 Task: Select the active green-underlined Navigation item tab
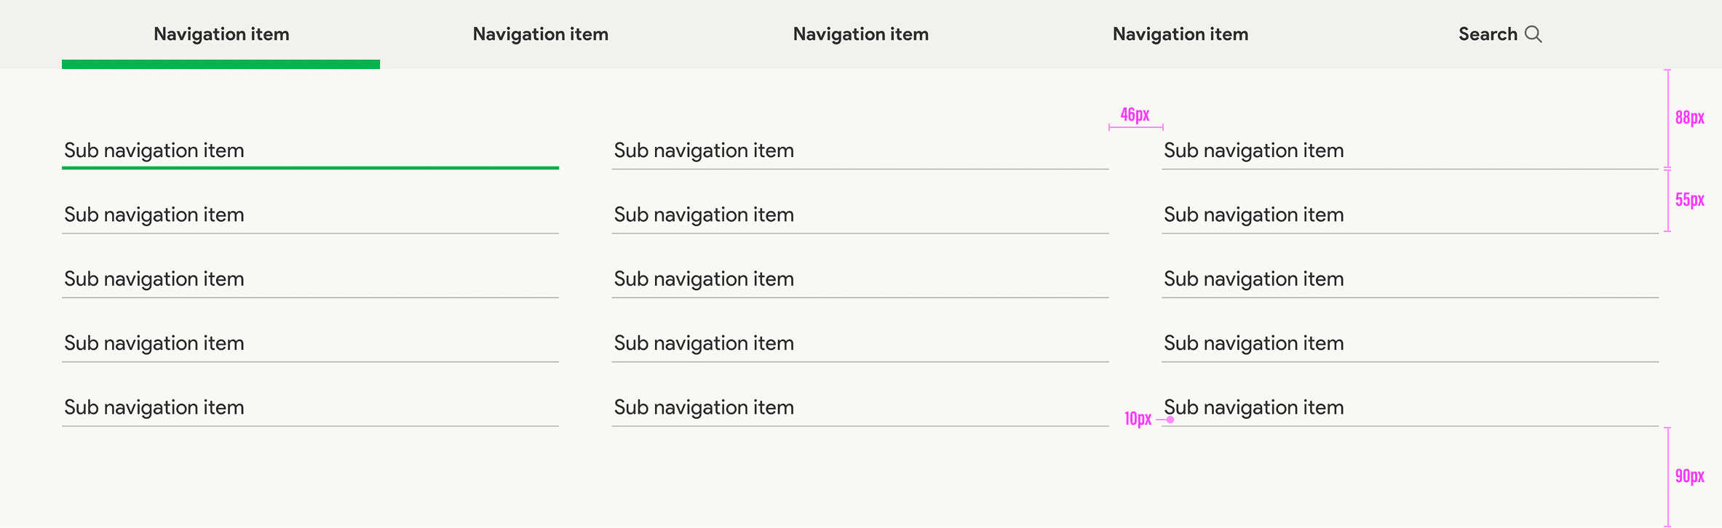pyautogui.click(x=221, y=34)
